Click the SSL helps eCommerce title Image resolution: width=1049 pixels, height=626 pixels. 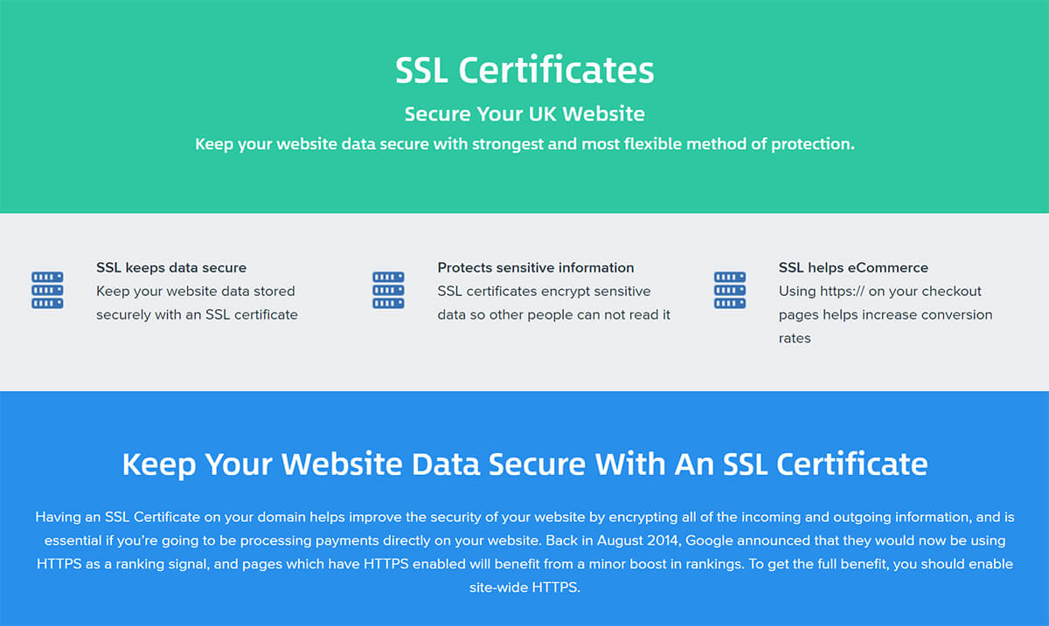click(x=853, y=268)
